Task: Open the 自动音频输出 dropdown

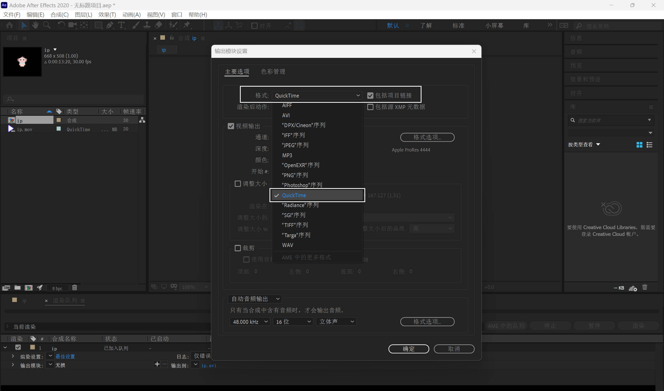Action: coord(254,299)
